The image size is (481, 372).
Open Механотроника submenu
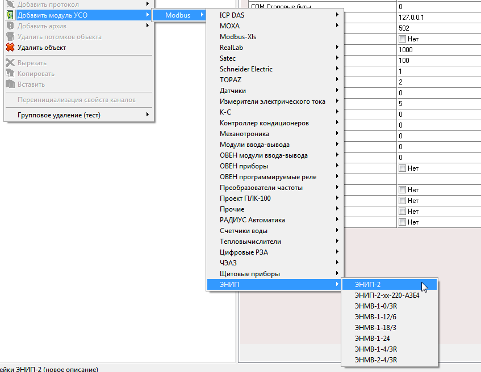tap(275, 134)
